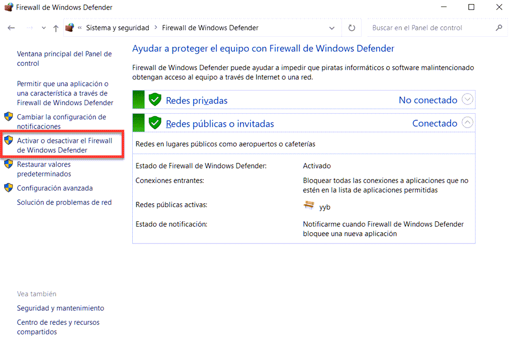This screenshot has height=348, width=514.
Task: Expand the address bar history dropdown
Action: pos(332,28)
